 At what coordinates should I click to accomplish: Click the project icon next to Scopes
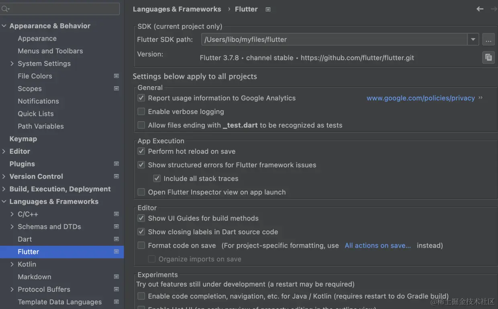click(x=116, y=88)
